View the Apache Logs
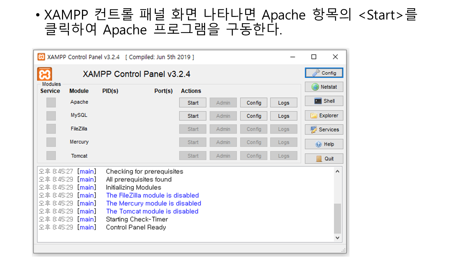 283,103
